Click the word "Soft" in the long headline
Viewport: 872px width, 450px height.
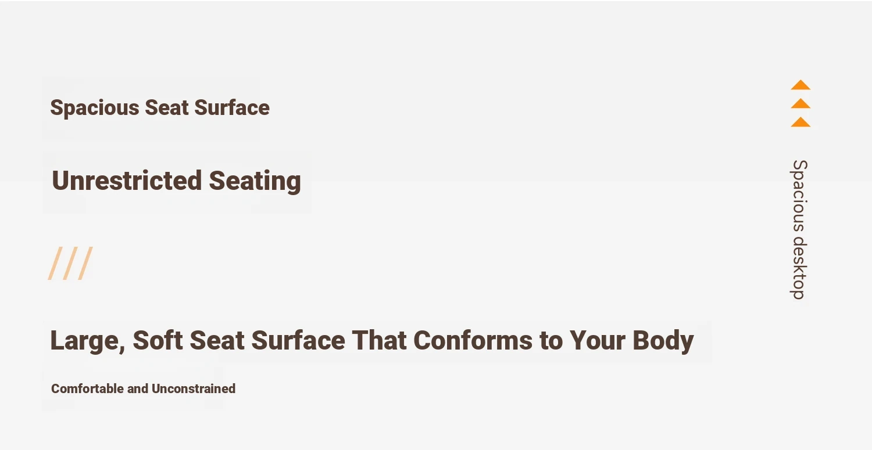pyautogui.click(x=158, y=340)
